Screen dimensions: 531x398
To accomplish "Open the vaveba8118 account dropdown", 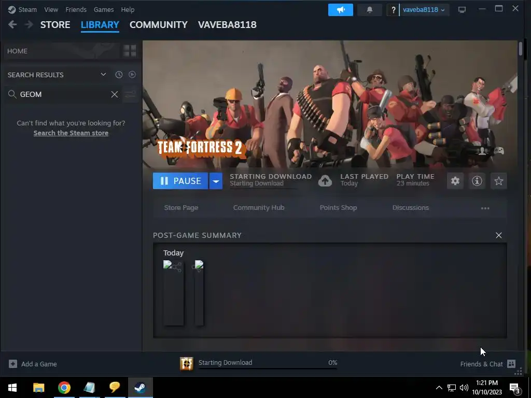I will (x=424, y=10).
